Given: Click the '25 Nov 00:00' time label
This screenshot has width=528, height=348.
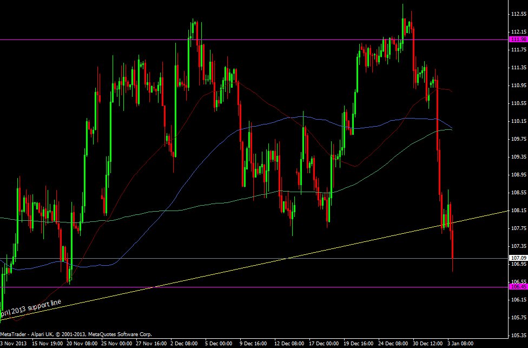Looking at the screenshot, I should point(114,343).
